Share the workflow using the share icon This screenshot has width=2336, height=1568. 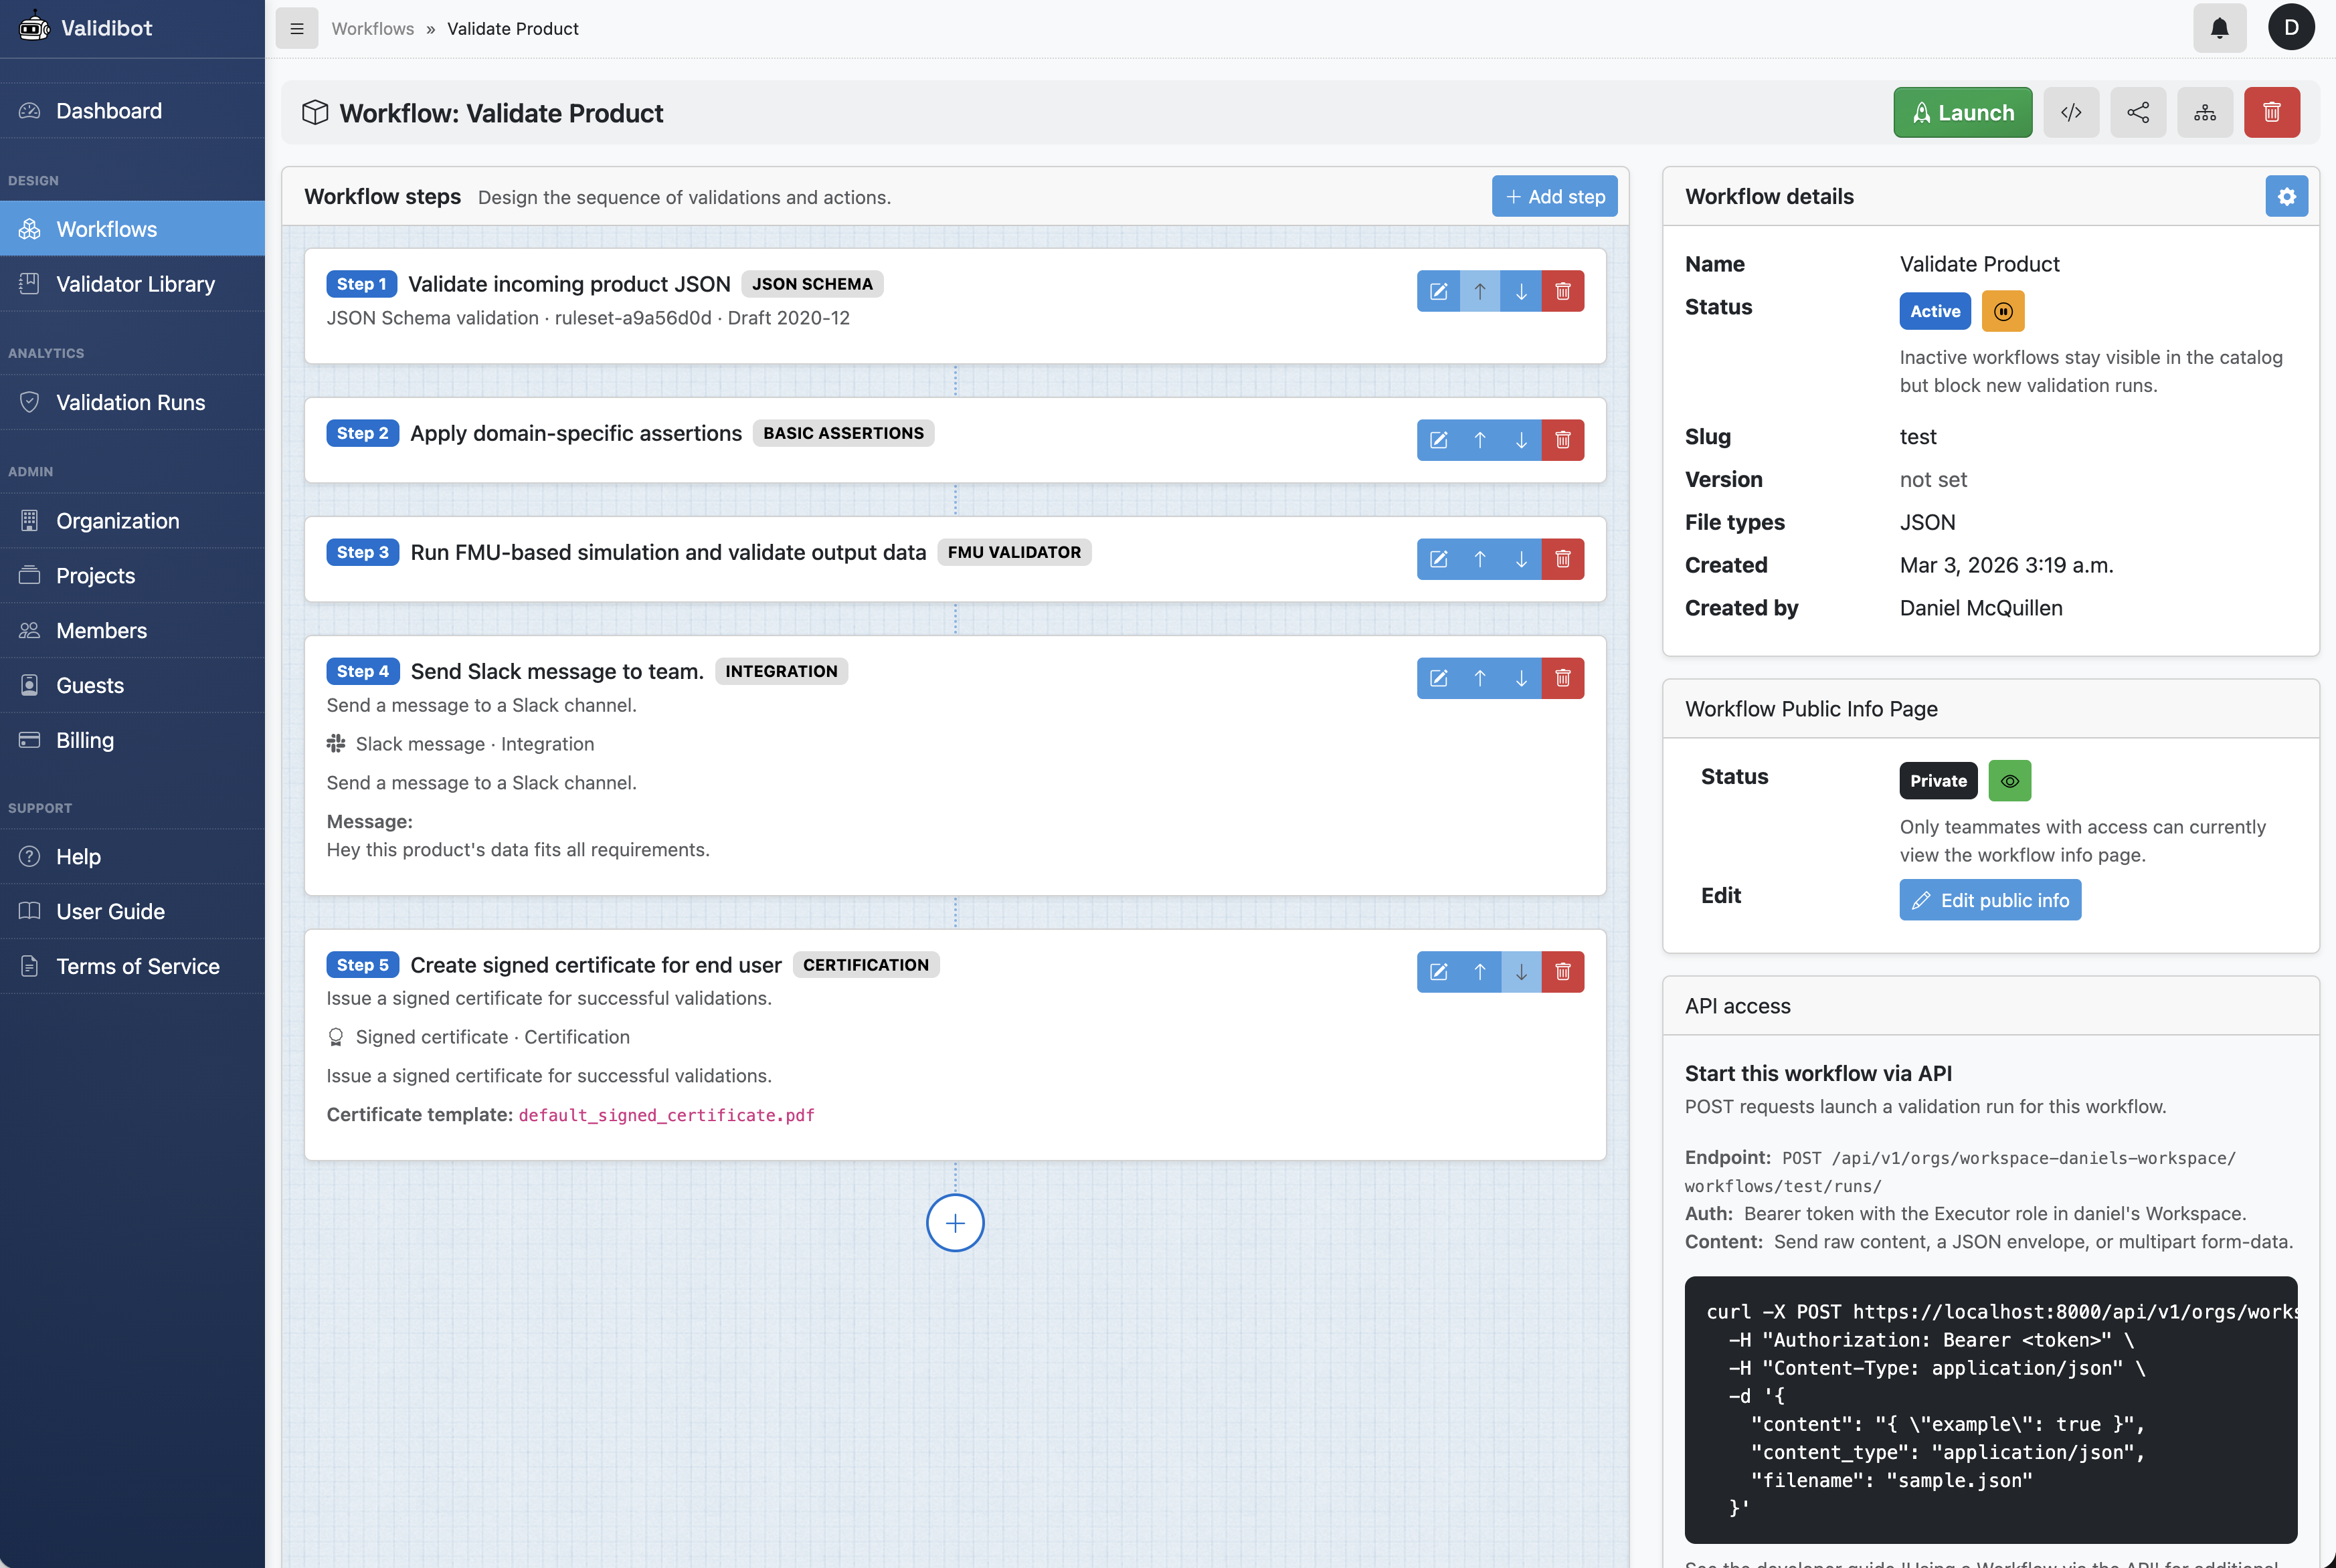[x=2138, y=112]
